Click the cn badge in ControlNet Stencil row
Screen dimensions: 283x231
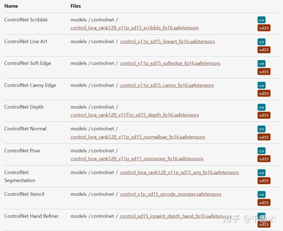point(261,194)
